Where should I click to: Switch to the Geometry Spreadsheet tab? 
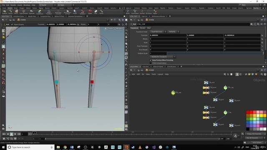[x=75, y=16]
